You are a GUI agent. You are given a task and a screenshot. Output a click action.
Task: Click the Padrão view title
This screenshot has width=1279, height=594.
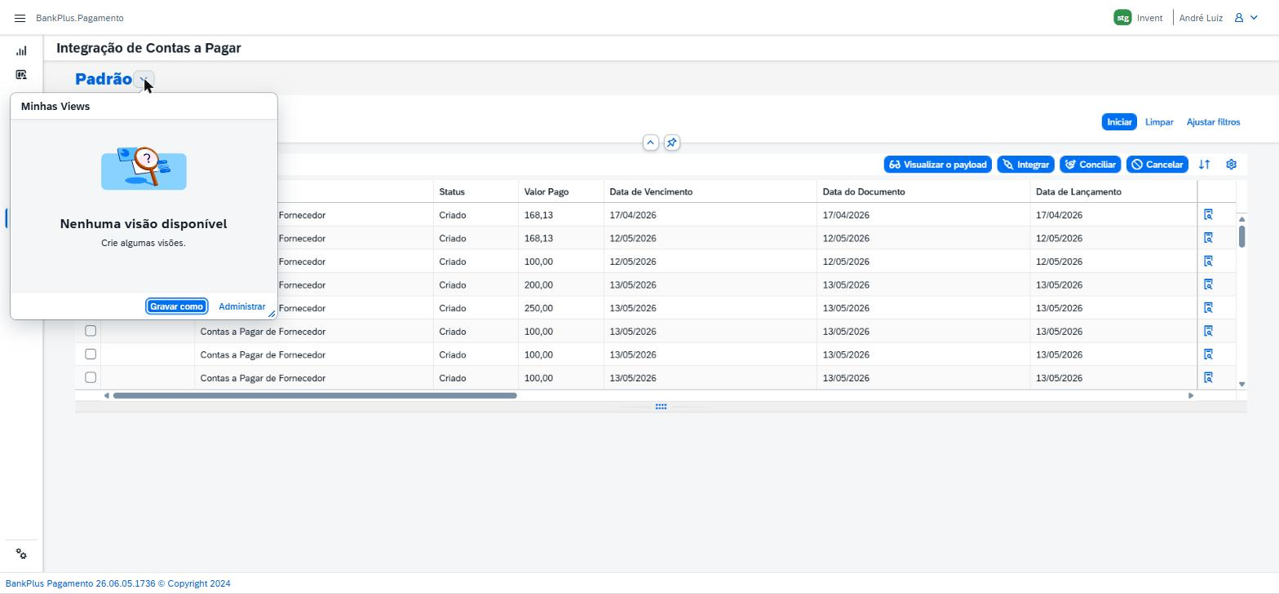coord(104,79)
